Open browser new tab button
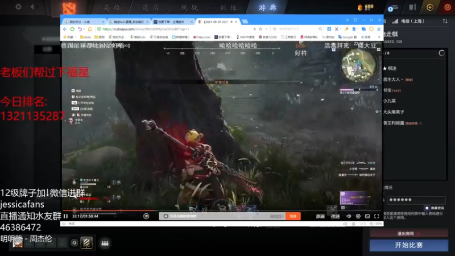 (x=245, y=22)
